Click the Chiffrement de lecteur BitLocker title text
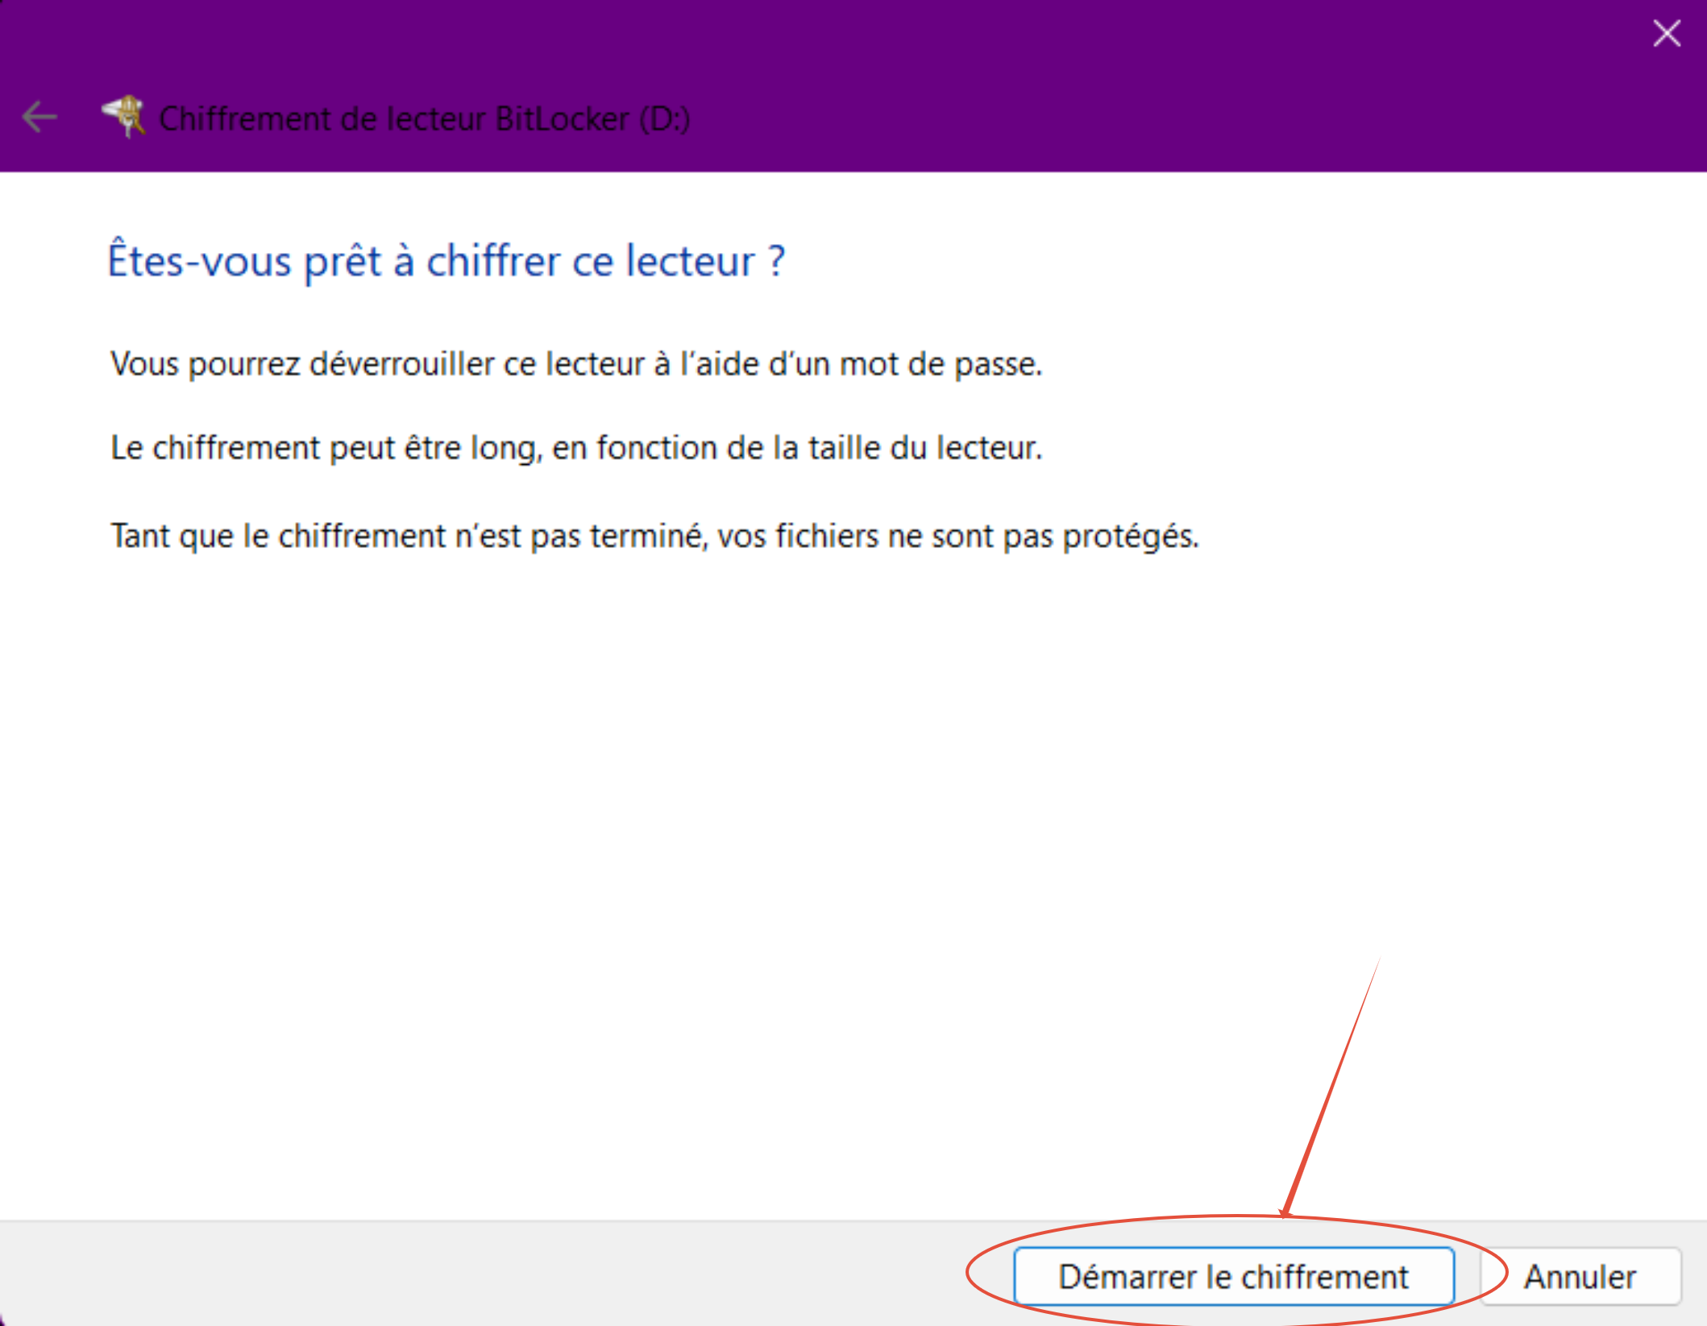This screenshot has height=1326, width=1707. pos(424,118)
